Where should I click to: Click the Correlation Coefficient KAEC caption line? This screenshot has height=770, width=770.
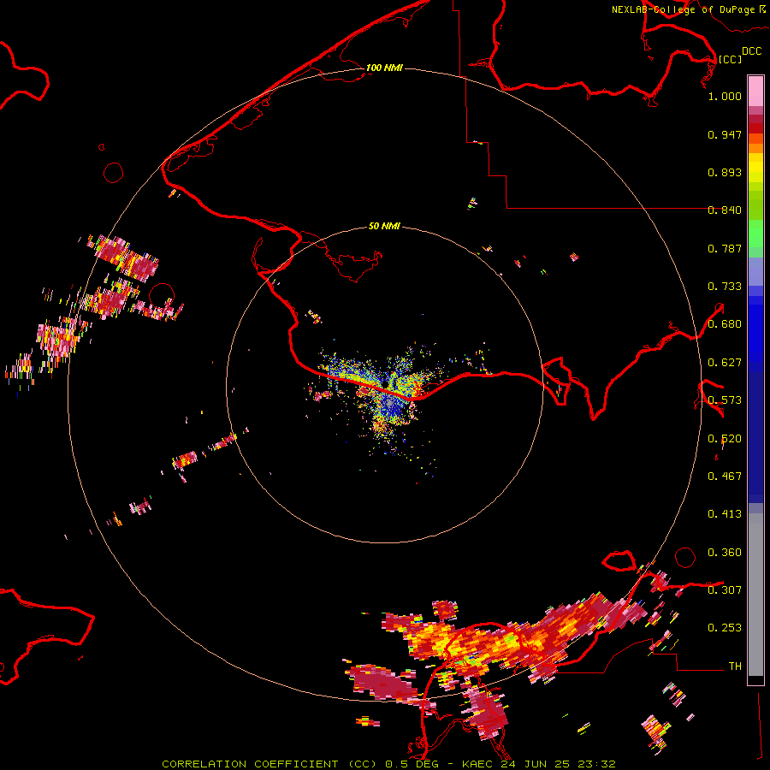pyautogui.click(x=388, y=764)
